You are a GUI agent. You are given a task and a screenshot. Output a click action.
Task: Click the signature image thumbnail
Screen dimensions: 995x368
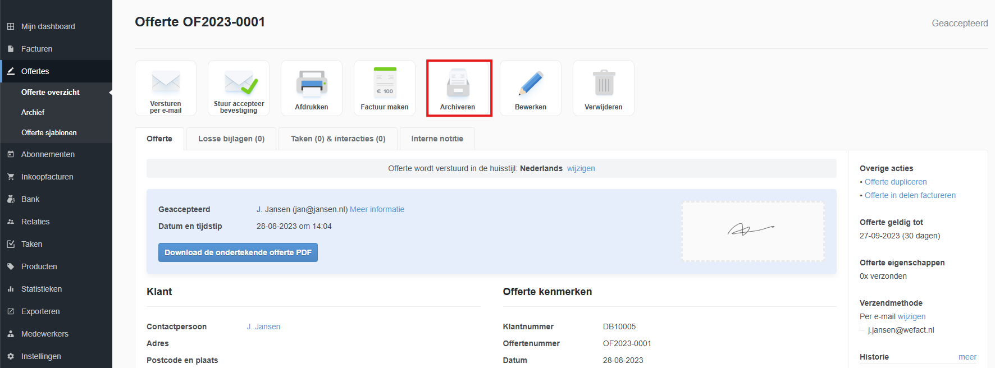pos(752,231)
